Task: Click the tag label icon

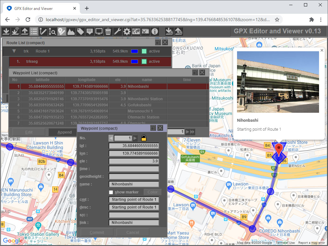Action: point(80,31)
